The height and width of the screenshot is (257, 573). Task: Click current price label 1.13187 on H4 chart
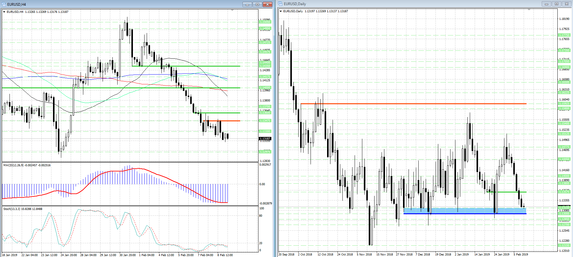(265, 139)
